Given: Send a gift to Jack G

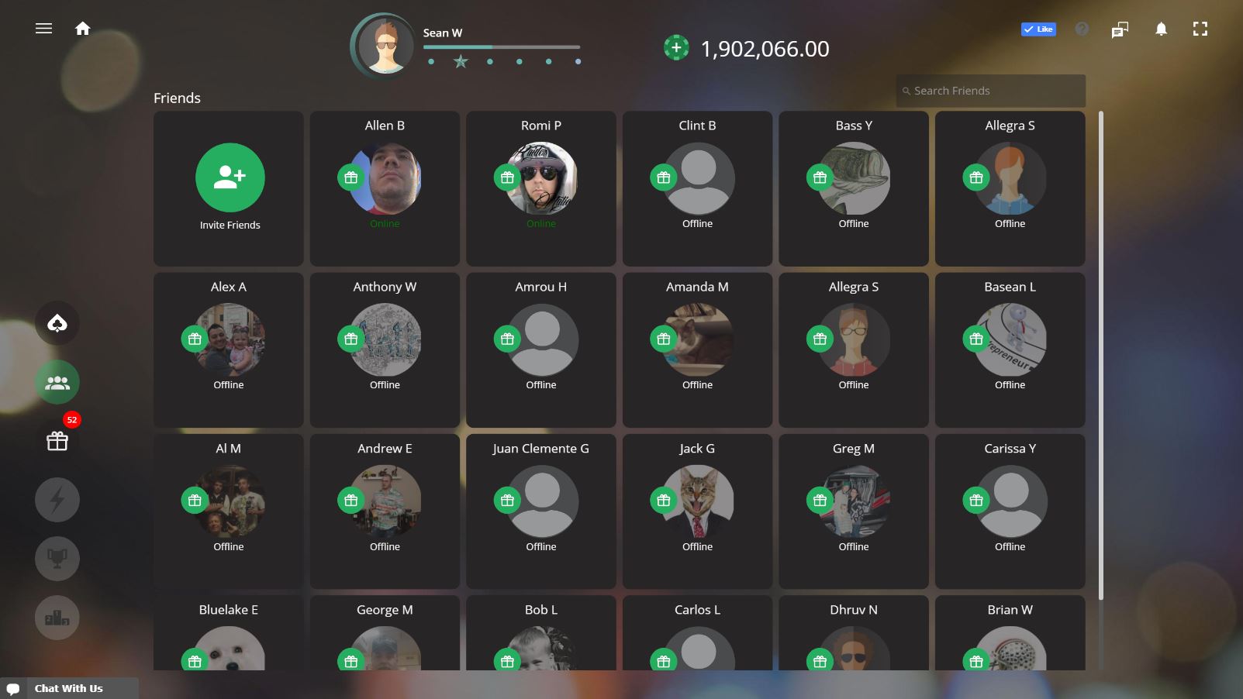Looking at the screenshot, I should [x=664, y=501].
